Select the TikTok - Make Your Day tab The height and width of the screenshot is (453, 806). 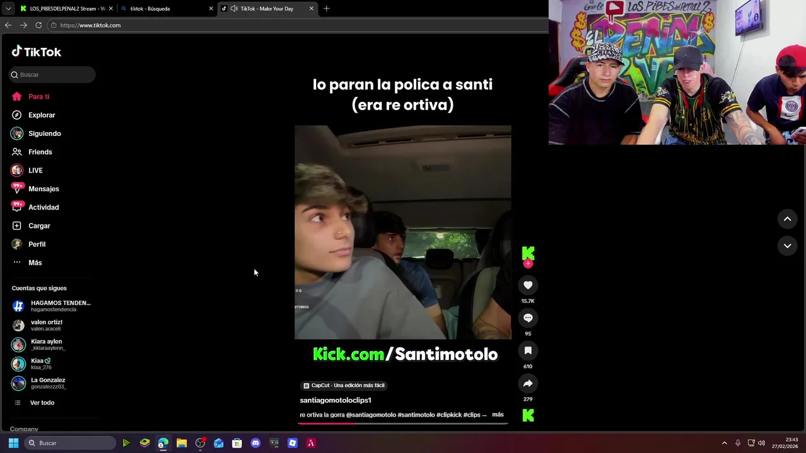point(267,9)
